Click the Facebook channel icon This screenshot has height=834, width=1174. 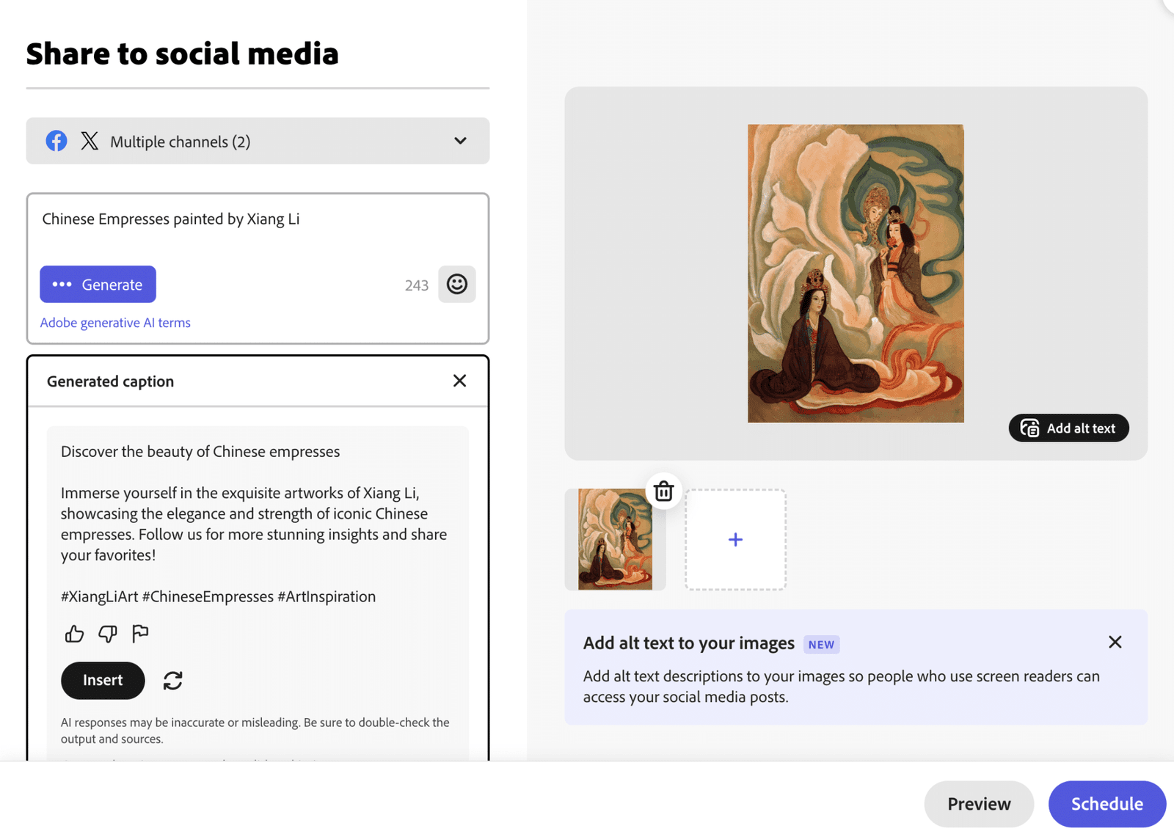click(56, 141)
